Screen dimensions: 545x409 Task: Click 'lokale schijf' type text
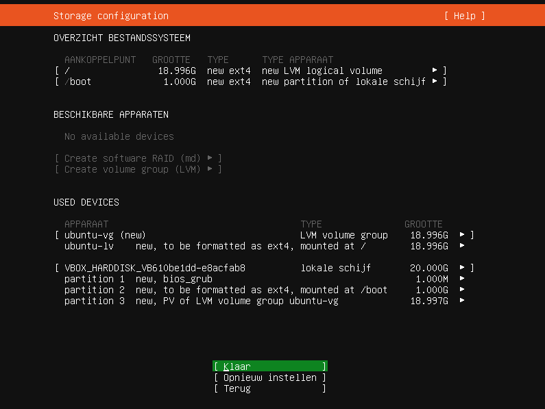(335, 269)
